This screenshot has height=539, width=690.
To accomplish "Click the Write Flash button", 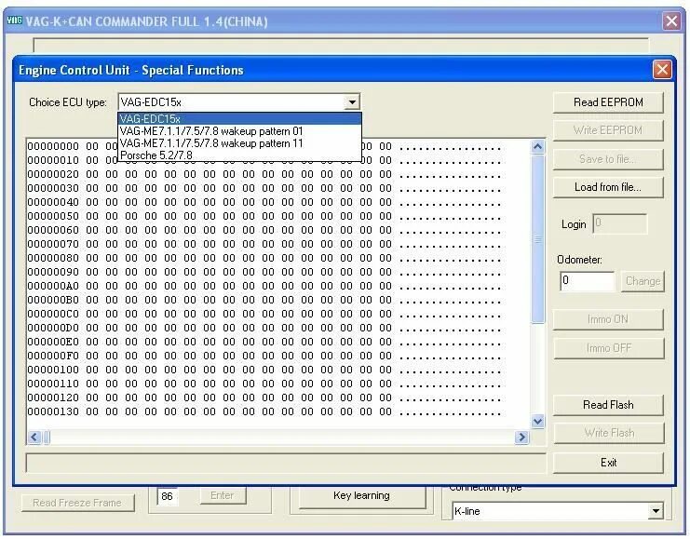I will 608,433.
